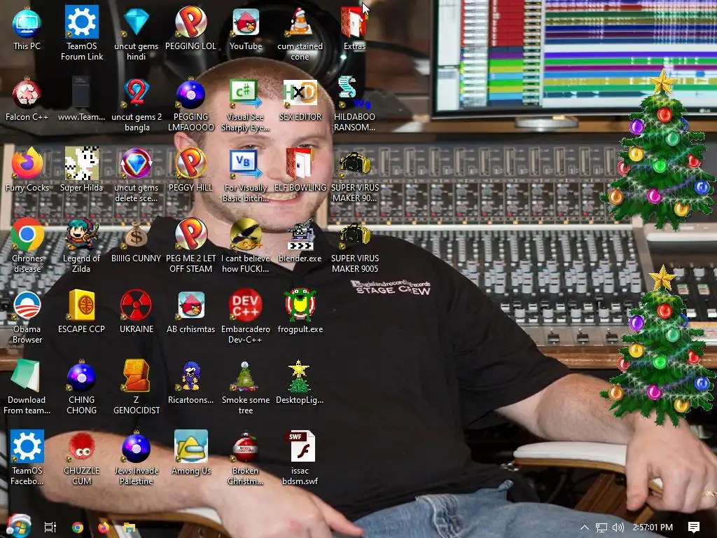Open the network status tray icon
Image resolution: width=717 pixels, height=538 pixels.
[x=601, y=527]
